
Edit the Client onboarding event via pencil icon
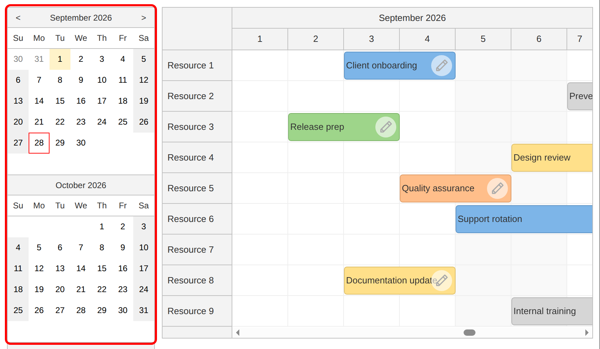pyautogui.click(x=441, y=66)
